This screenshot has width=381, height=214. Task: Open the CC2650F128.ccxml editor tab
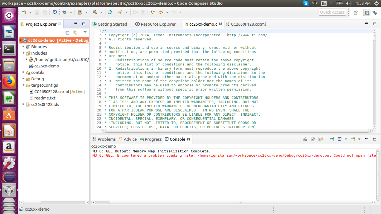[x=246, y=24]
